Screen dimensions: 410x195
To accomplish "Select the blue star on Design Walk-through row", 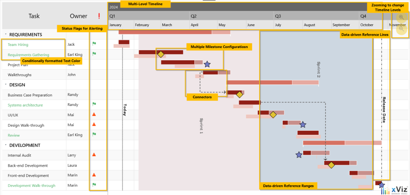I will pyautogui.click(x=303, y=125).
